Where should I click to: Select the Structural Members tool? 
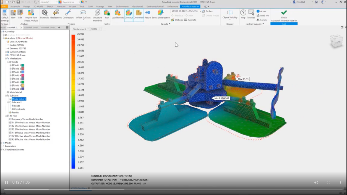point(98,15)
